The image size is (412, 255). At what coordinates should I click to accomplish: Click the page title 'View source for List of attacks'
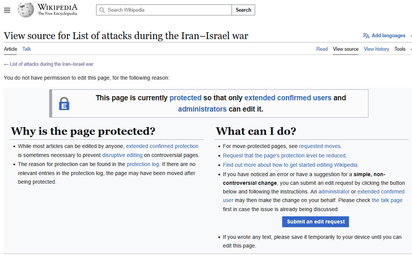point(126,36)
